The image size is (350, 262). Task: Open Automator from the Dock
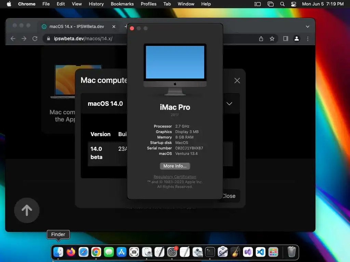pyautogui.click(x=223, y=252)
